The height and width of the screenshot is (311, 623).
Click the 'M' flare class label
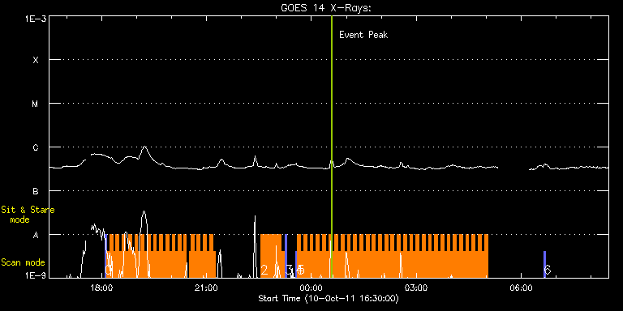coord(36,104)
